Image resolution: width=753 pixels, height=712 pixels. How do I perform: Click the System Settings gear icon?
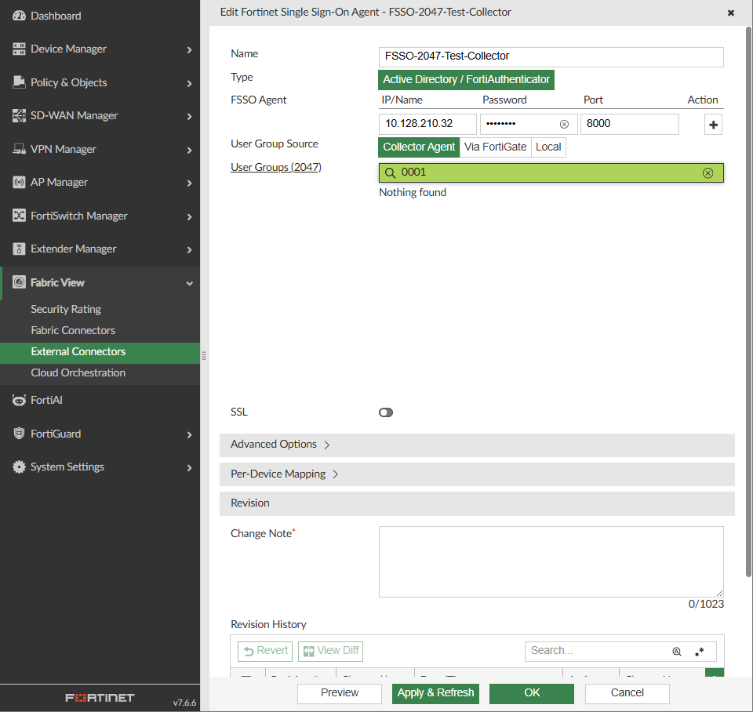(19, 467)
